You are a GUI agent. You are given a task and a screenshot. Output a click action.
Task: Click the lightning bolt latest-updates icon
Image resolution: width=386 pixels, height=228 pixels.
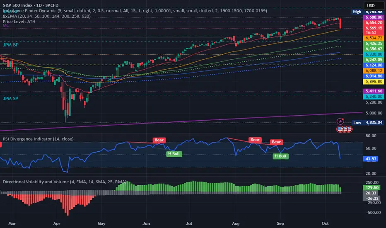pos(340,121)
